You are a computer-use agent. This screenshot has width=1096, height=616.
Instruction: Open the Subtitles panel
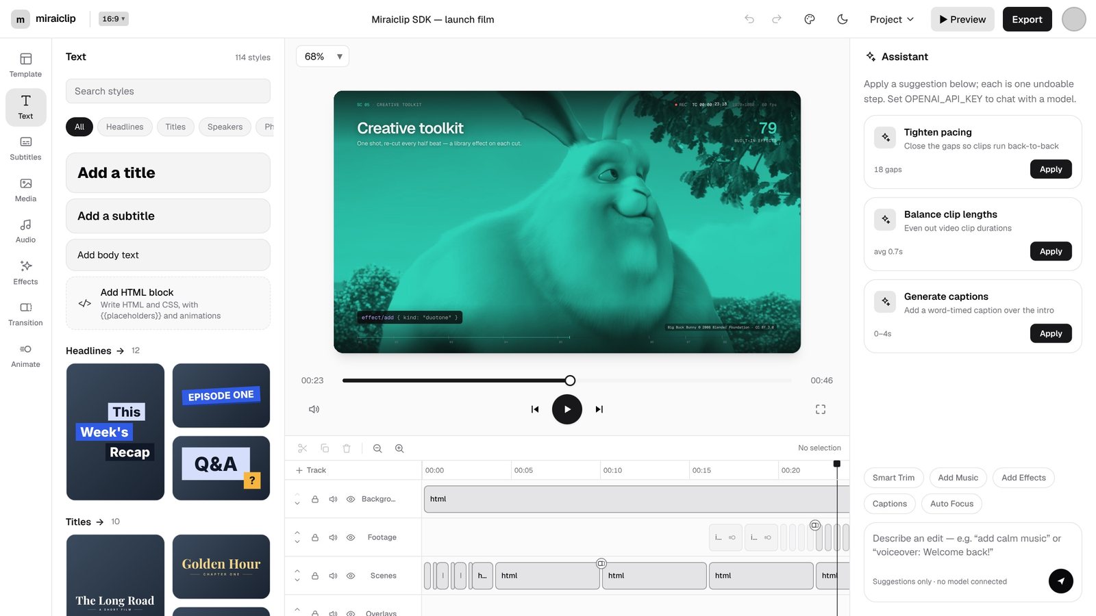(25, 148)
